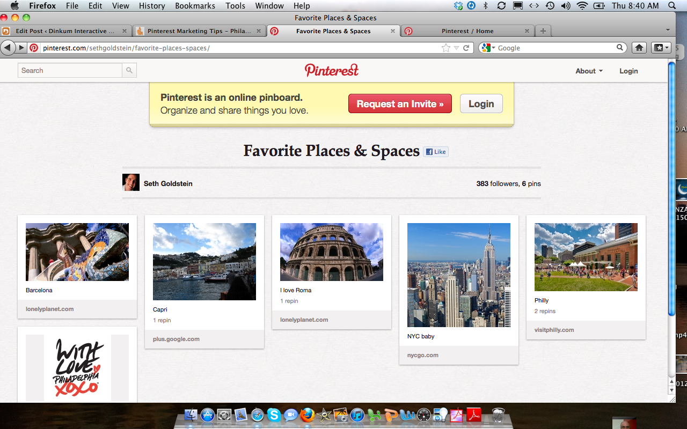Open the Philly pin image
Image resolution: width=687 pixels, height=429 pixels.
pyautogui.click(x=586, y=257)
